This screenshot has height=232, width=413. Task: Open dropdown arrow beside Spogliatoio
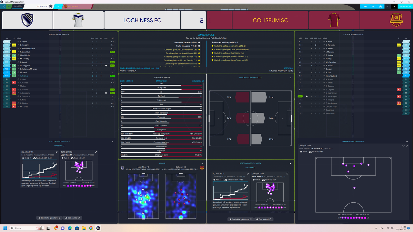(x=395, y=6)
